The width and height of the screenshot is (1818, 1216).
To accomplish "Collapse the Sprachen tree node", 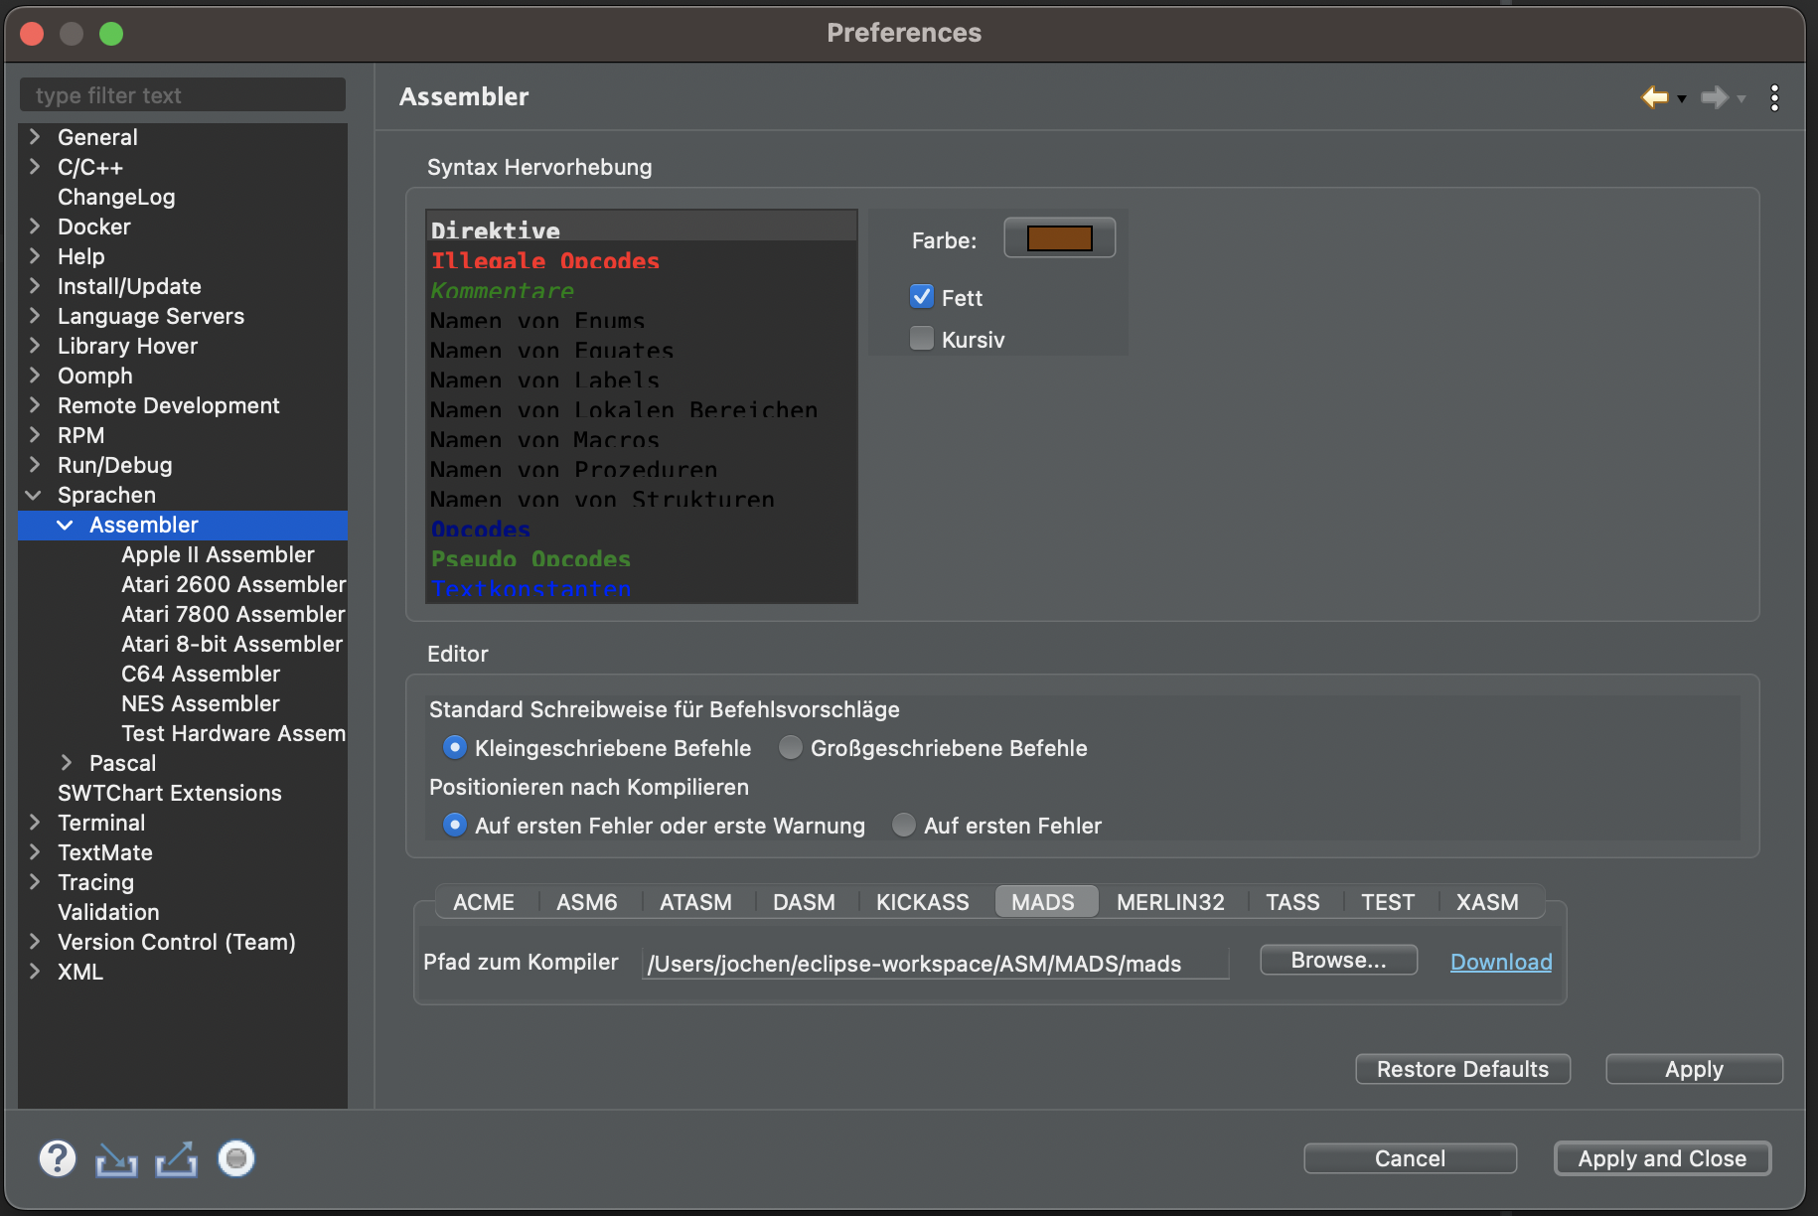I will (34, 495).
